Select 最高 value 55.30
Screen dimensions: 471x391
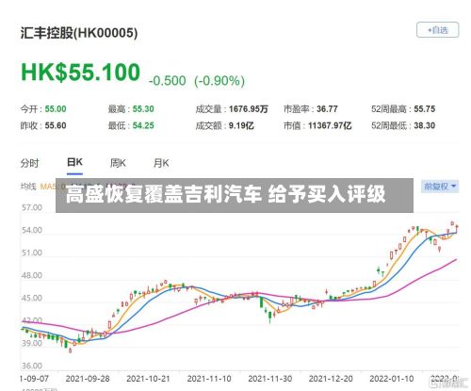[x=143, y=109]
